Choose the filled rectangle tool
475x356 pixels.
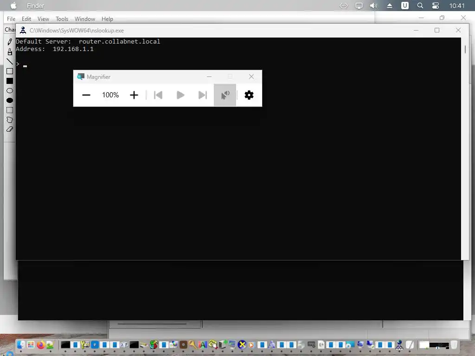click(x=10, y=81)
